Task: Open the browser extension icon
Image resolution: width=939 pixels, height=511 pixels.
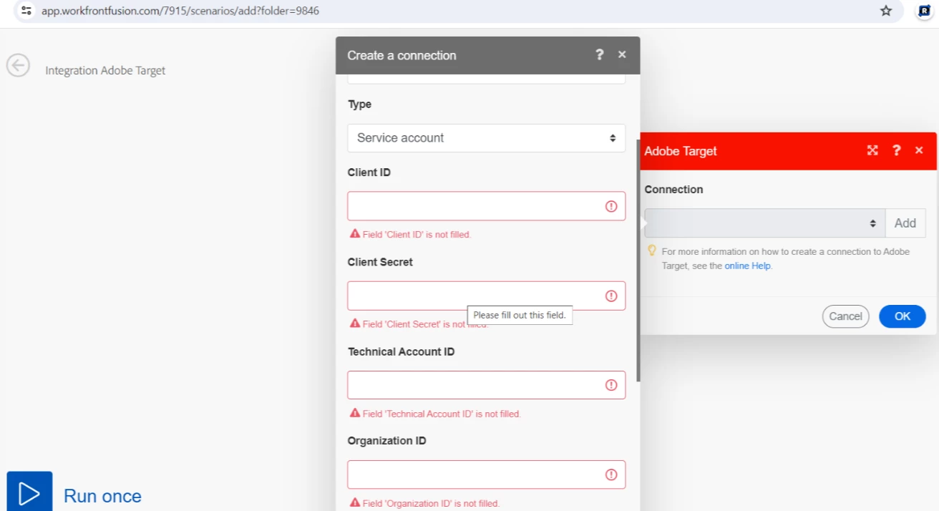Action: tap(924, 11)
